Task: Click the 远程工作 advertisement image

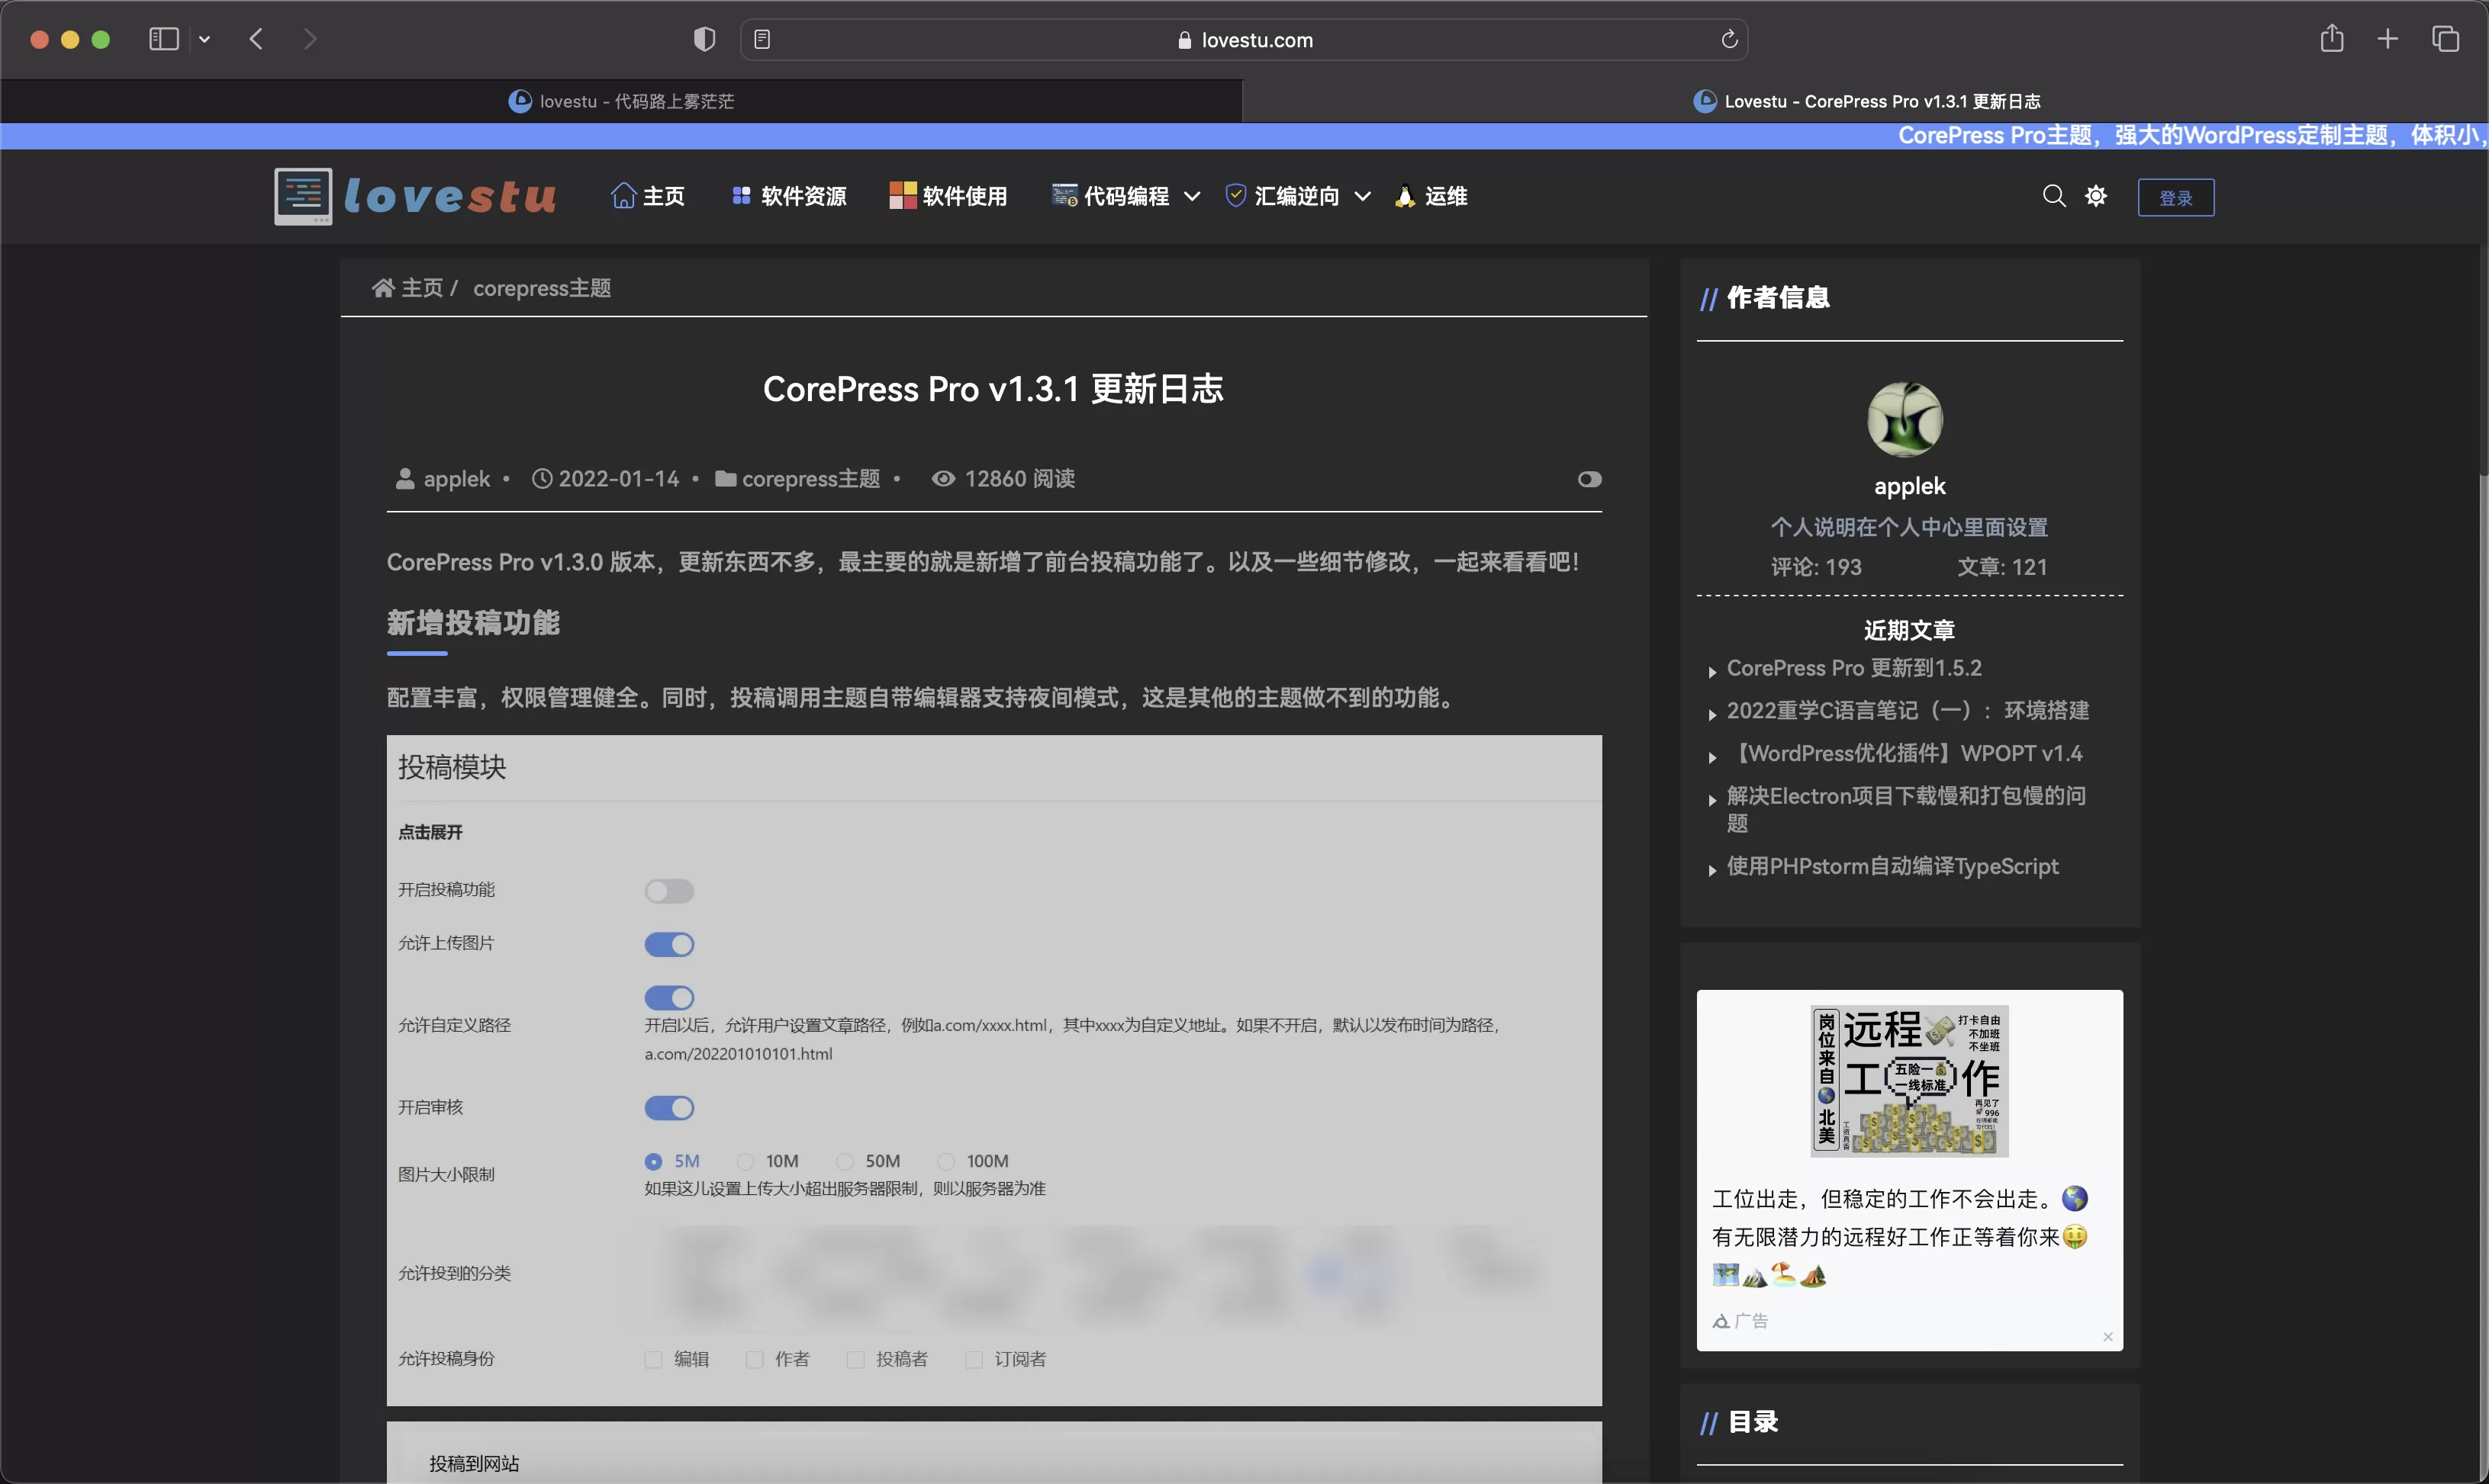Action: coord(1909,1081)
